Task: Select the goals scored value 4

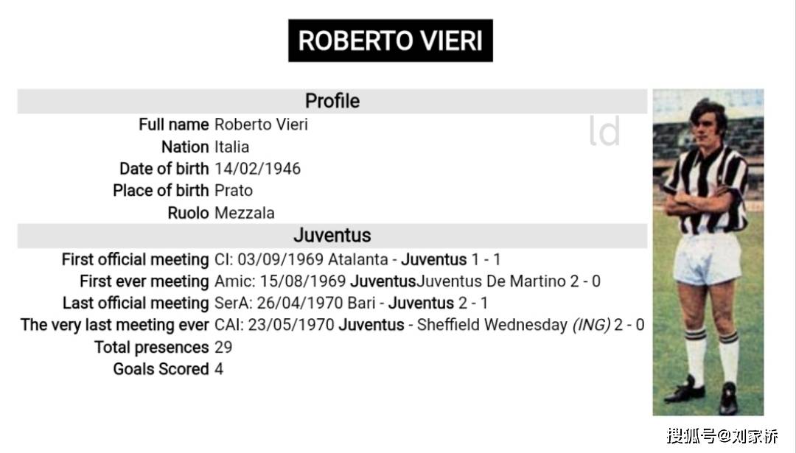Action: click(x=219, y=369)
